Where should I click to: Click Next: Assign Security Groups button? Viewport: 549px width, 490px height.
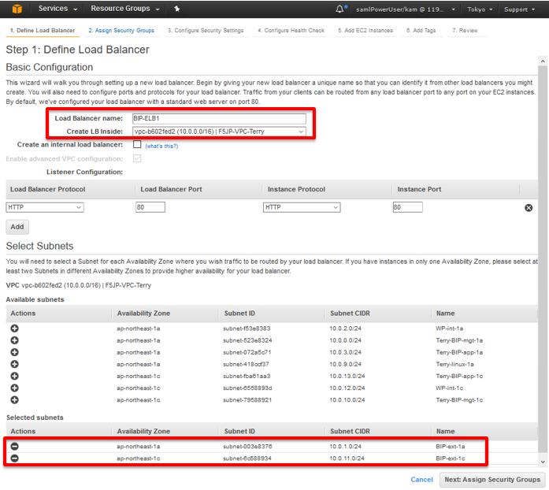pos(492,480)
